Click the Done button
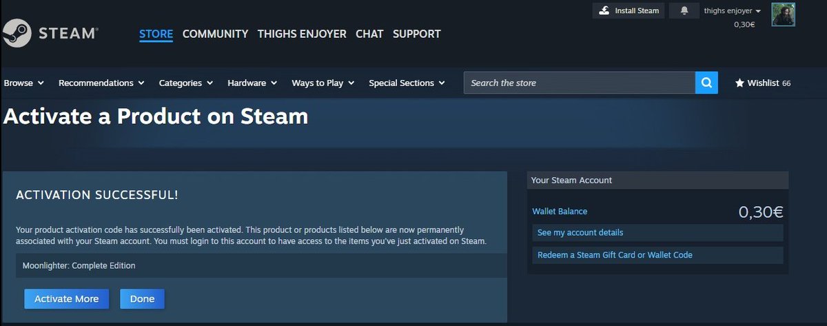Viewport: 827px width, 326px height. (x=142, y=298)
